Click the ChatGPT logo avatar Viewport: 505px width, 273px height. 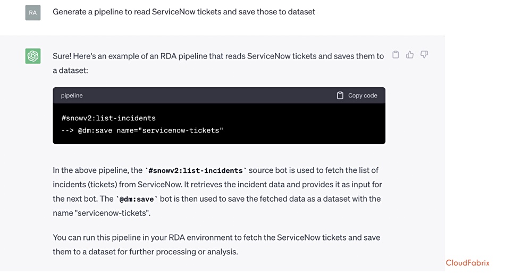pyautogui.click(x=33, y=56)
